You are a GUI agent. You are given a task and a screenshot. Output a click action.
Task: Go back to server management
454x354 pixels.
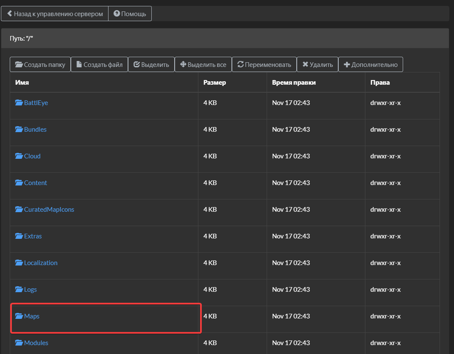point(55,14)
